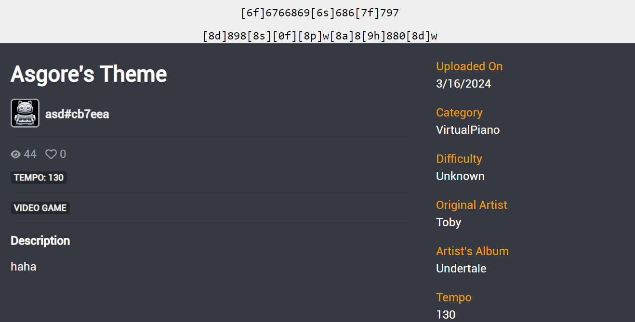Image resolution: width=635 pixels, height=322 pixels.
Task: Click the second line of sheet notes
Action: [320, 36]
